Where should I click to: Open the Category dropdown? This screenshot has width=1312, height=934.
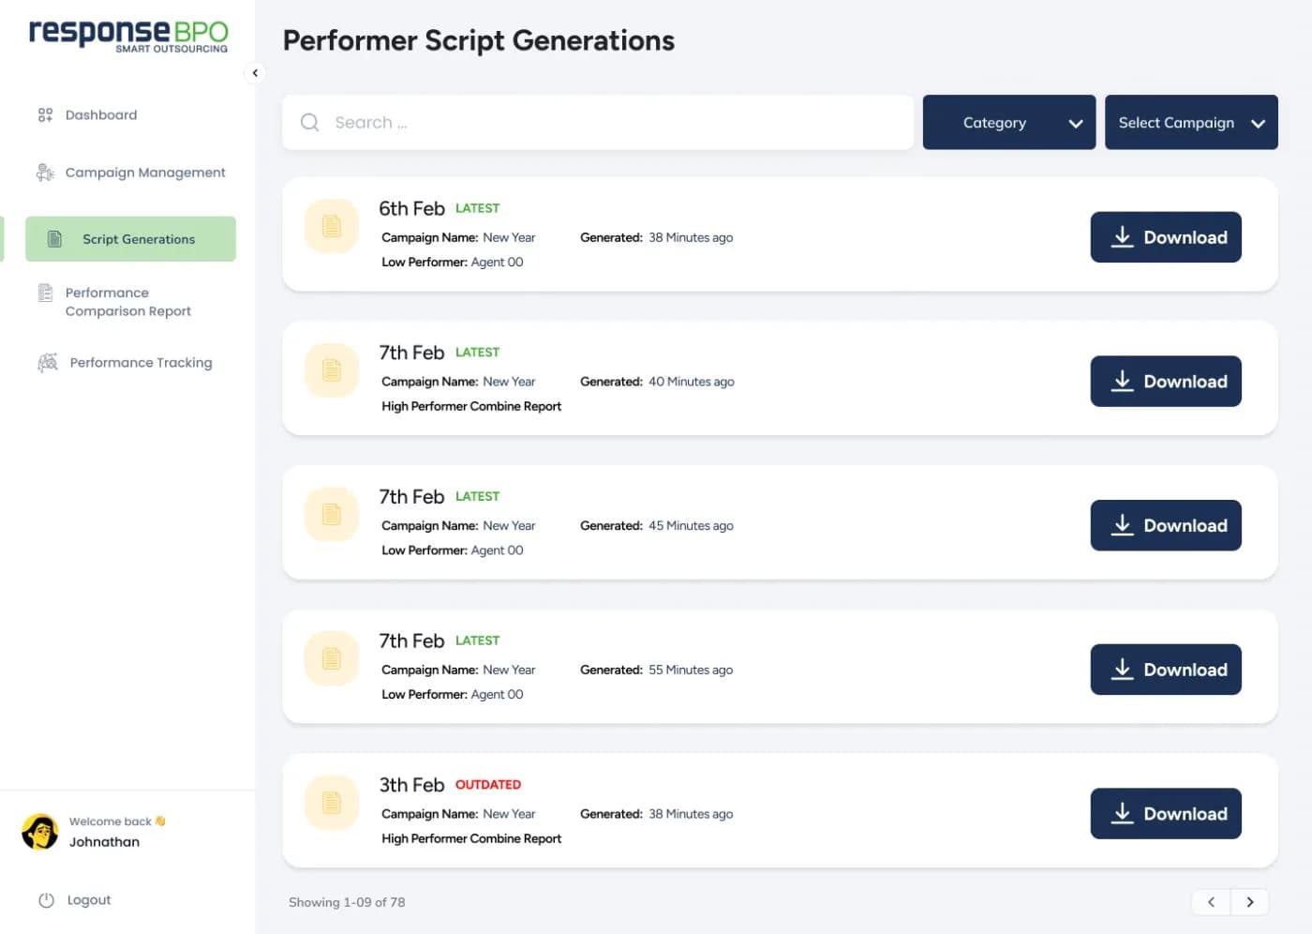(x=1009, y=122)
